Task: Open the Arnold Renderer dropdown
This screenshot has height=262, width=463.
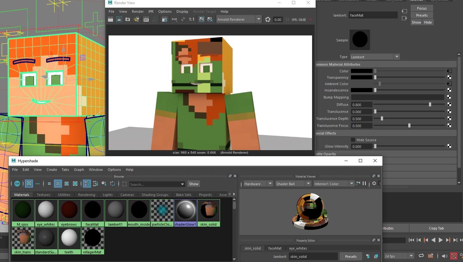Action: (239, 19)
